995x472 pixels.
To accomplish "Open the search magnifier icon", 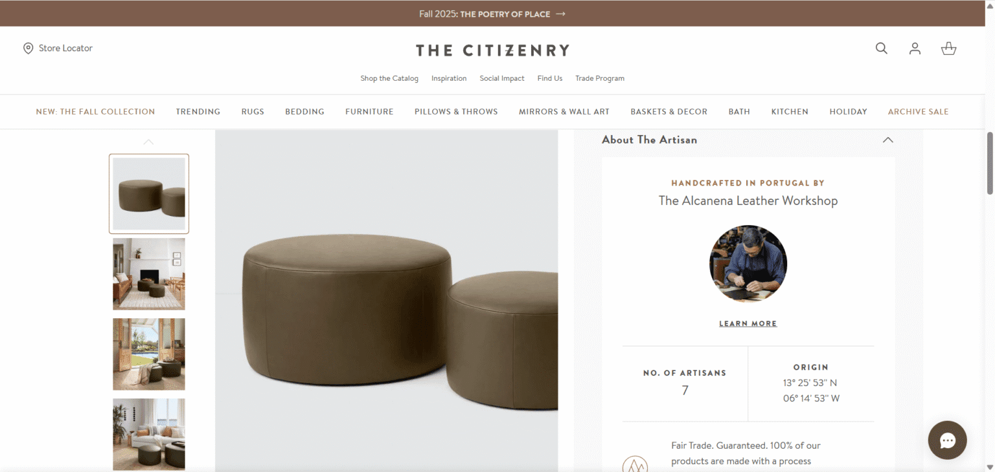I will click(x=881, y=48).
